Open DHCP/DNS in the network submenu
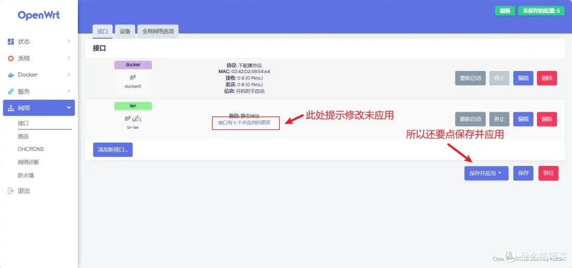 31,149
